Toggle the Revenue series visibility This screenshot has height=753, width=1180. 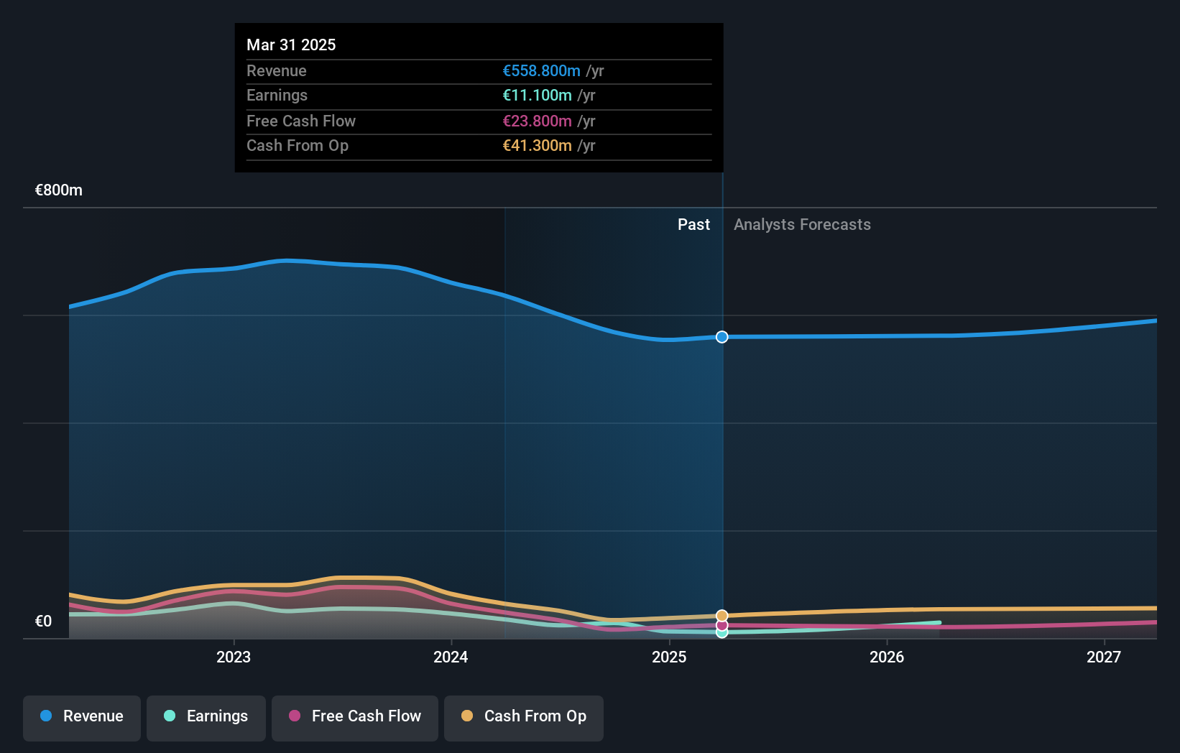click(81, 717)
